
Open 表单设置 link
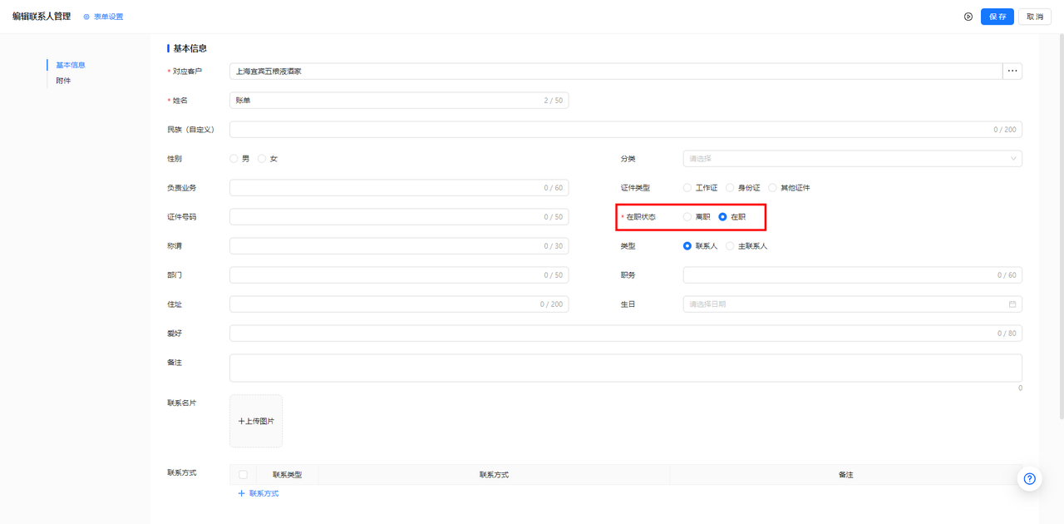[x=108, y=17]
